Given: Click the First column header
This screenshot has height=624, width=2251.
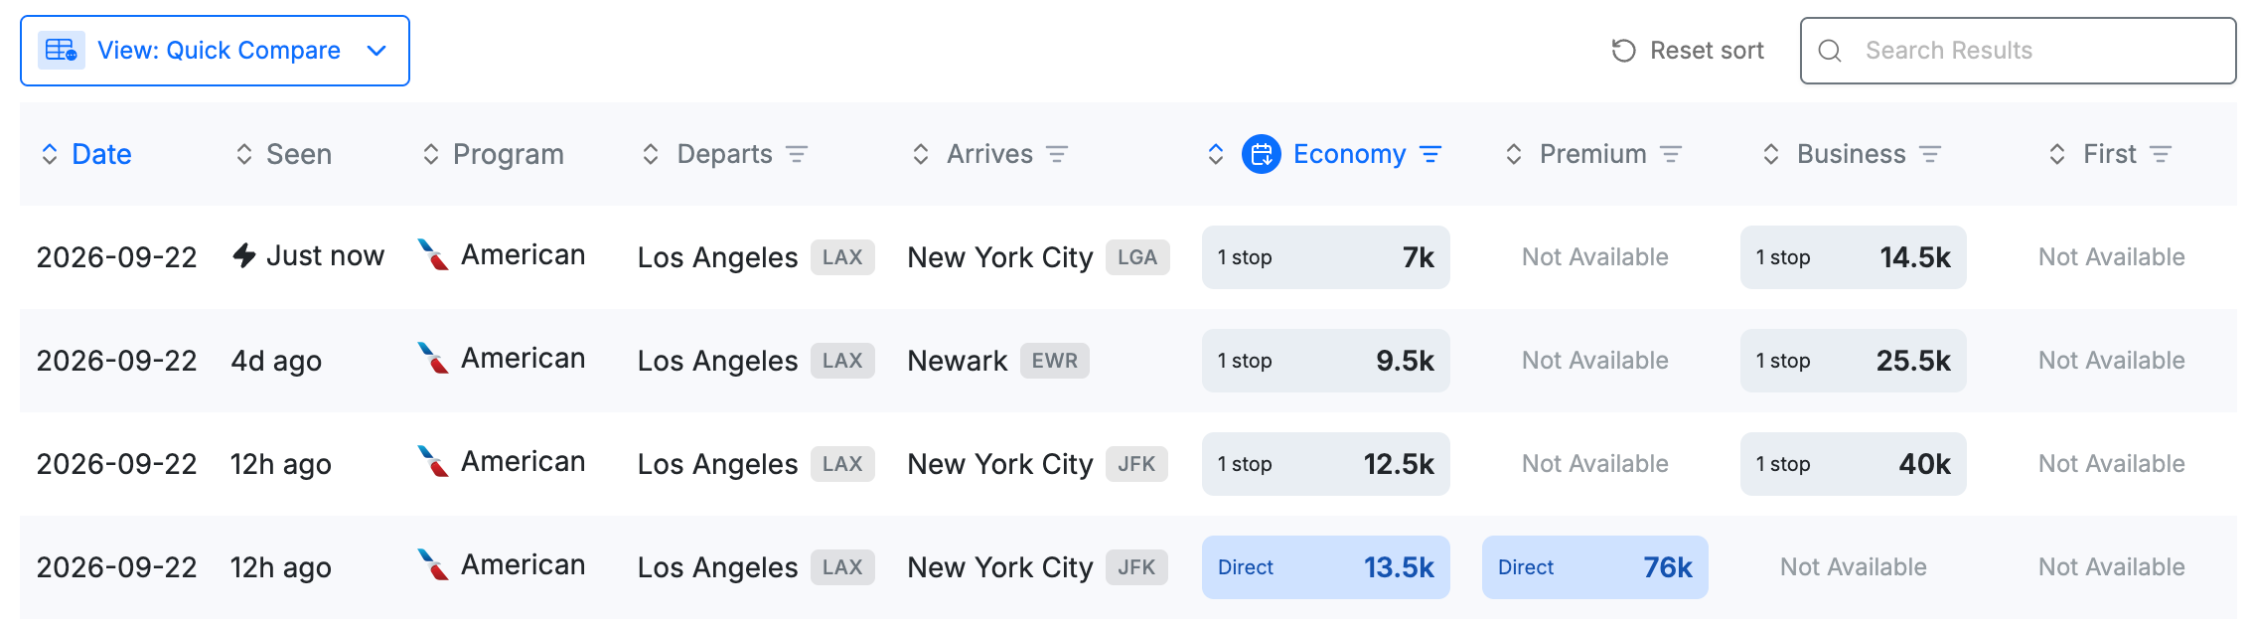Looking at the screenshot, I should pos(2109,154).
